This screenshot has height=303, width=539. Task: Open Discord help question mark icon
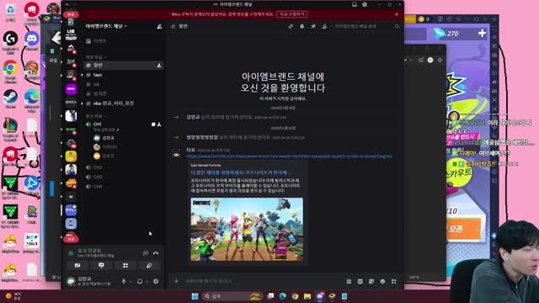click(365, 4)
